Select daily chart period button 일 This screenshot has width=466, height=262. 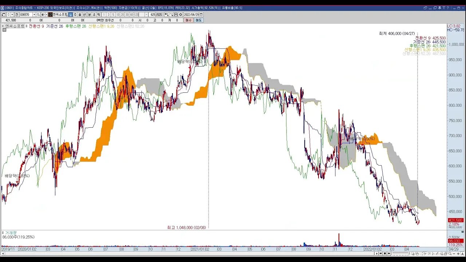(x=71, y=15)
